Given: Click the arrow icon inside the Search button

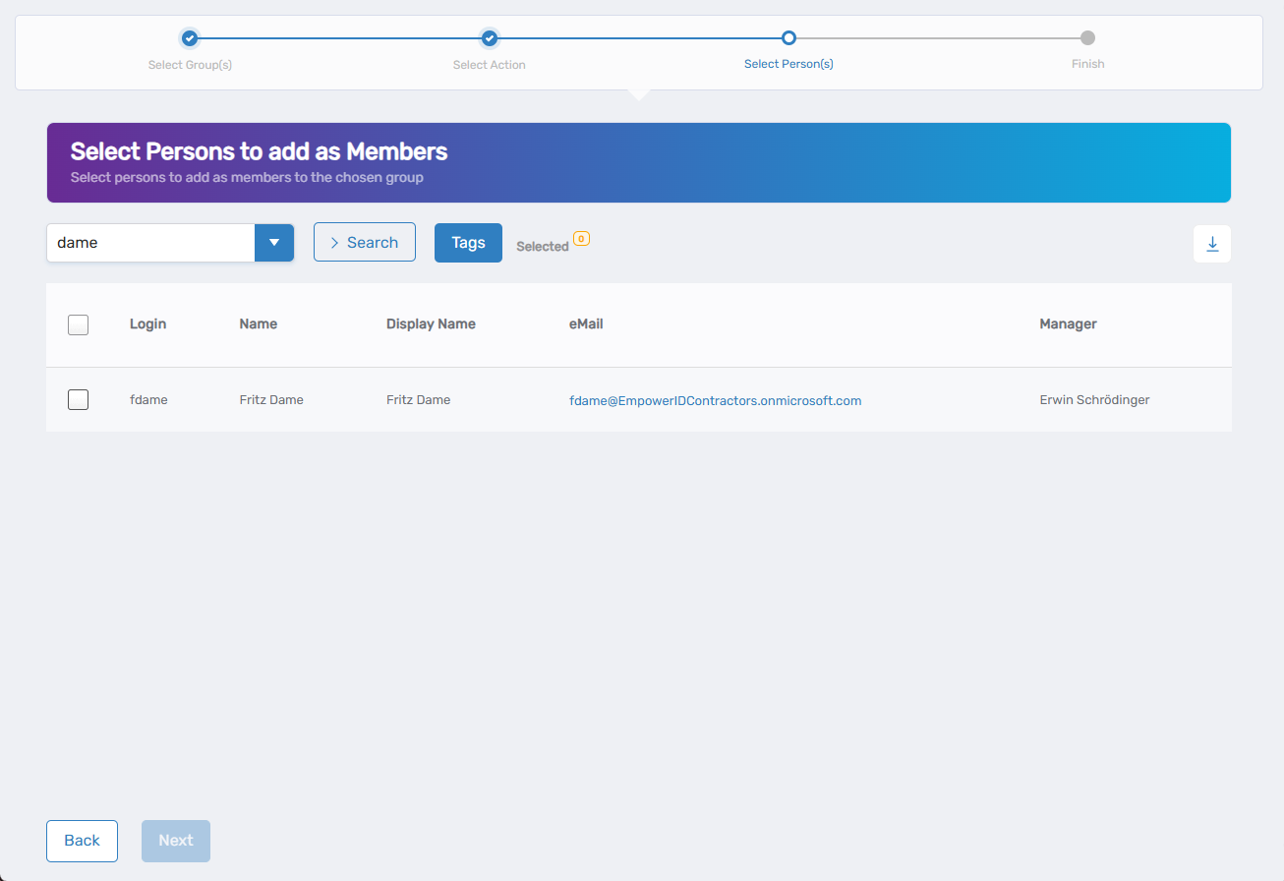Looking at the screenshot, I should 335,241.
